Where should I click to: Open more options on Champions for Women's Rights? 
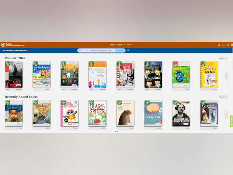click(x=186, y=124)
